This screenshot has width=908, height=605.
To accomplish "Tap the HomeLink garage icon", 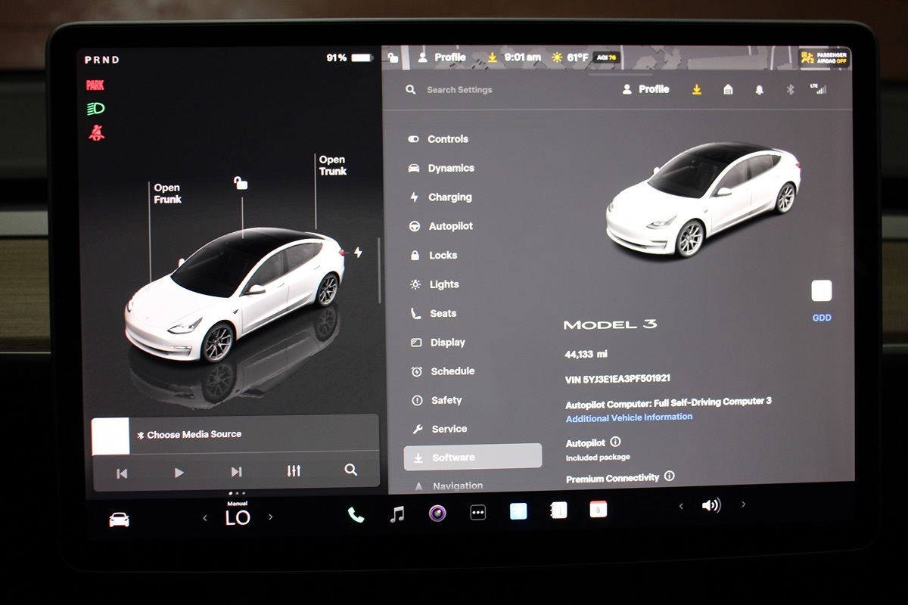I will point(728,89).
